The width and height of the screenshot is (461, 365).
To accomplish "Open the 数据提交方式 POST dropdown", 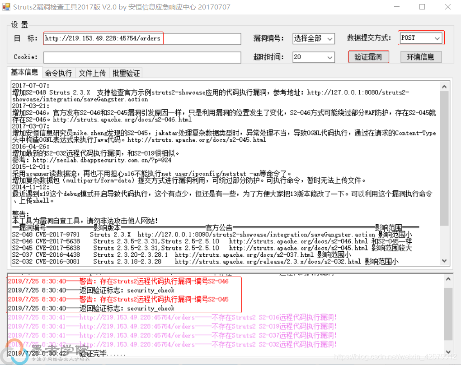I will point(437,38).
